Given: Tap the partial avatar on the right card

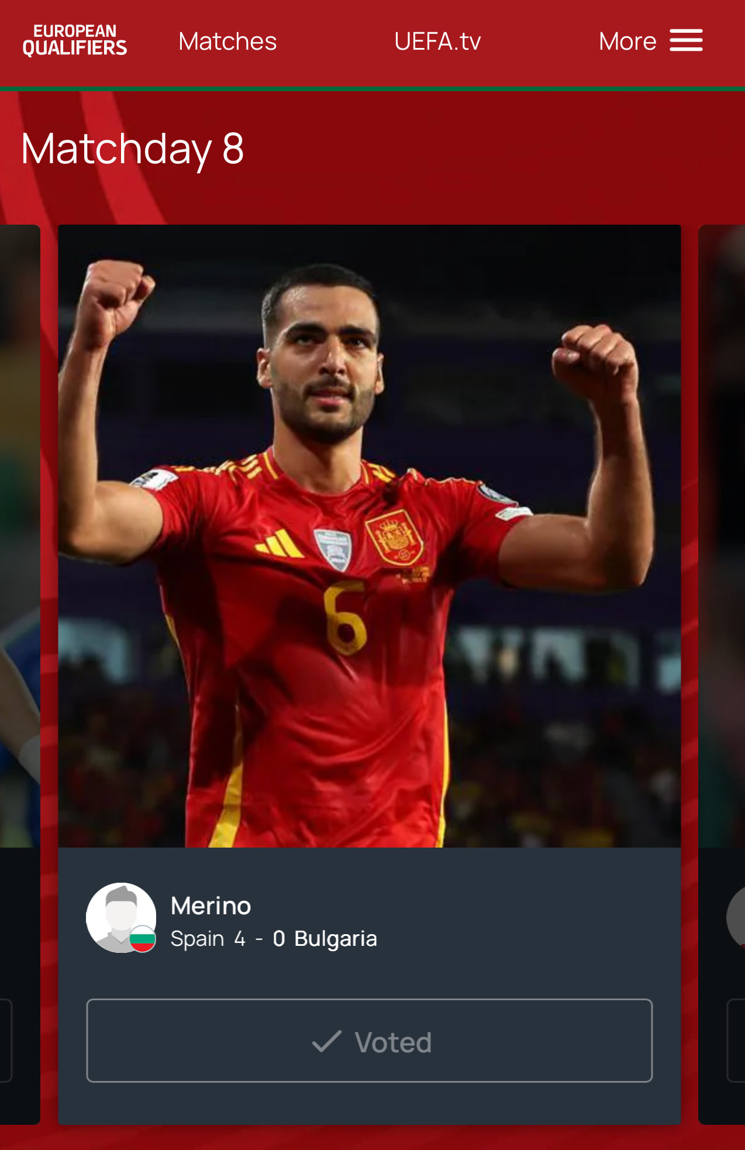Looking at the screenshot, I should tap(736, 917).
